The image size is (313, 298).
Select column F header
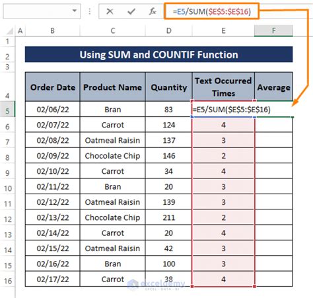[x=273, y=30]
